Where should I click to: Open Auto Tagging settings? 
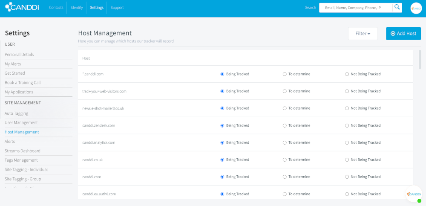tap(16, 113)
